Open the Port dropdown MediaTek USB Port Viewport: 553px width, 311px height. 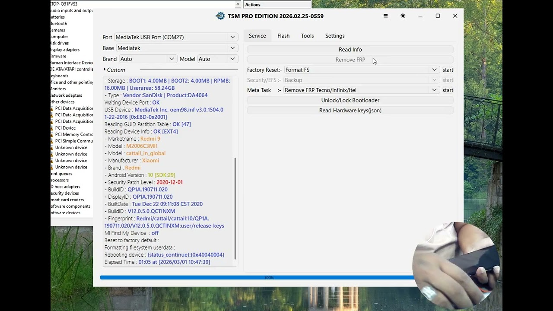click(x=176, y=37)
